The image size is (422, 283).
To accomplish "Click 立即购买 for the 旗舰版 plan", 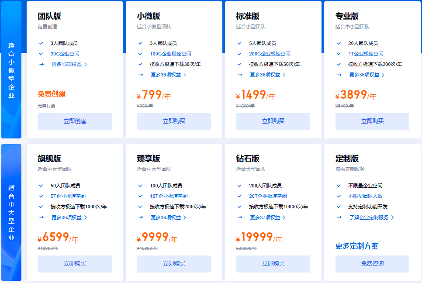I will click(x=75, y=264).
